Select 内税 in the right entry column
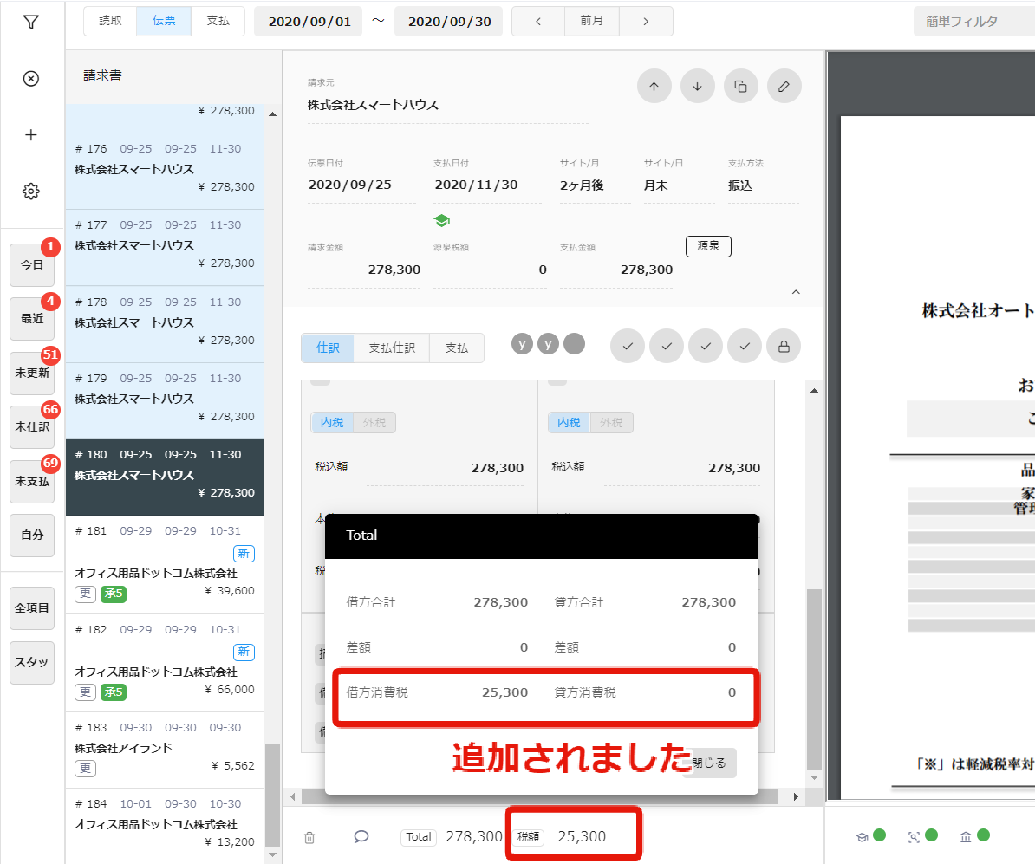Screen dimensions: 1035x864 (x=569, y=422)
